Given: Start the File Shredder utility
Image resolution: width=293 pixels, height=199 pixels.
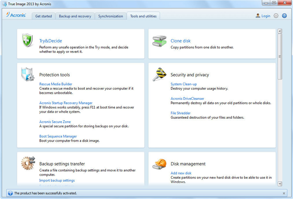Looking at the screenshot, I should pos(181,113).
